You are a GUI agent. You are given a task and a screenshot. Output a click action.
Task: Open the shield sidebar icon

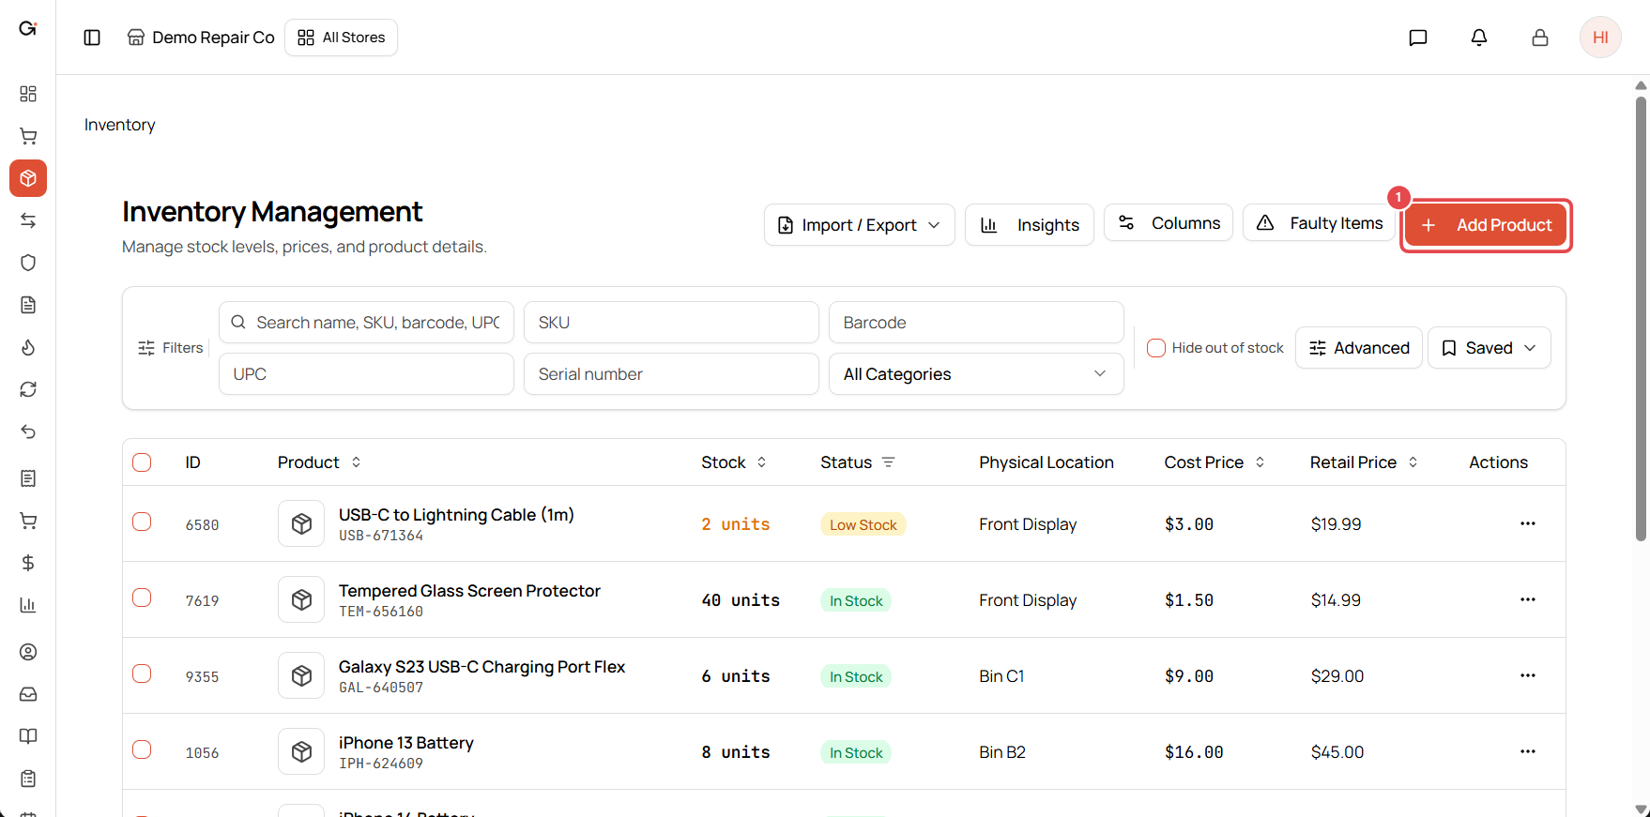(x=28, y=263)
